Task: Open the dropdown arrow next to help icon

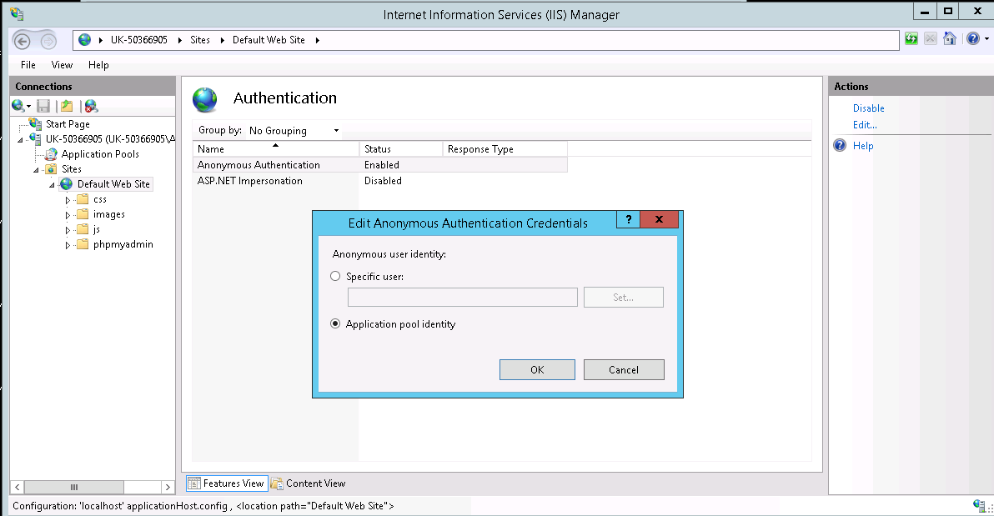Action: pyautogui.click(x=986, y=39)
